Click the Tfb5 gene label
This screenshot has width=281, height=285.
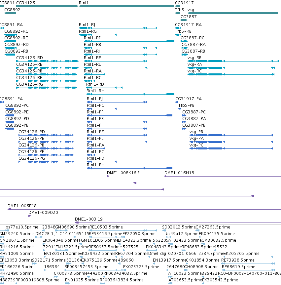(179, 10)
